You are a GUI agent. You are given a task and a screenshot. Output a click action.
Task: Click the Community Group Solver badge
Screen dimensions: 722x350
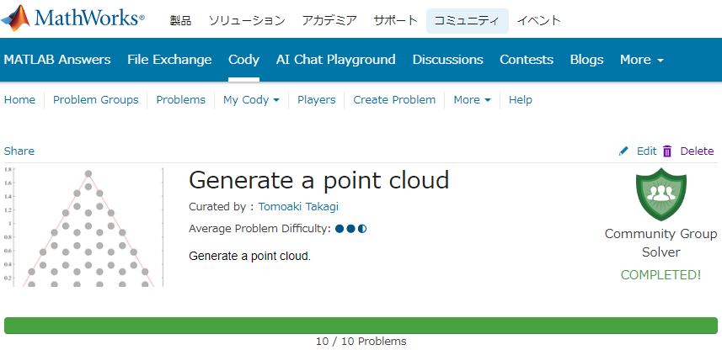(660, 194)
